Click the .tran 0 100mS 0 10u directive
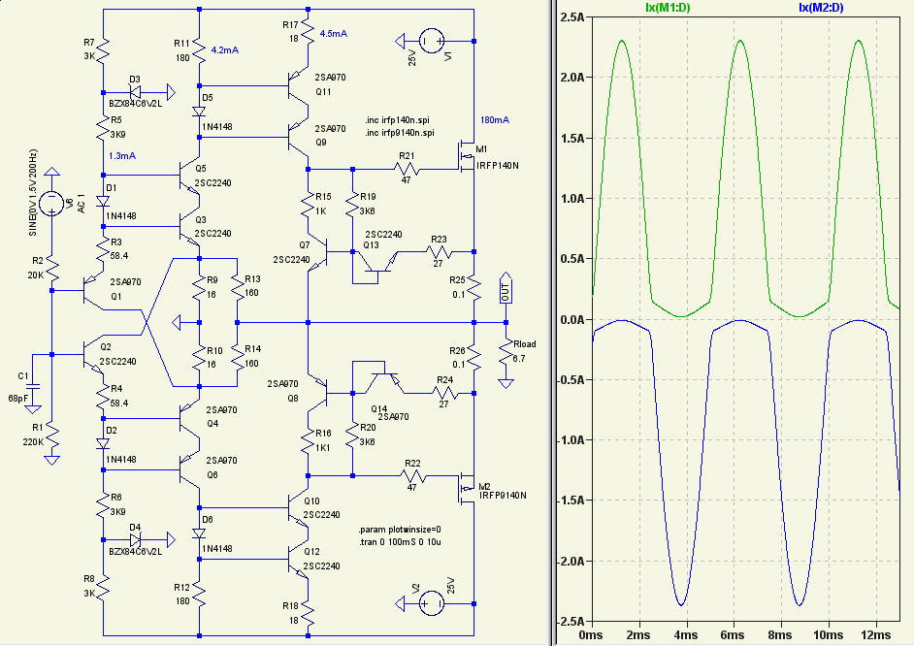This screenshot has height=646, width=914. pos(401,542)
